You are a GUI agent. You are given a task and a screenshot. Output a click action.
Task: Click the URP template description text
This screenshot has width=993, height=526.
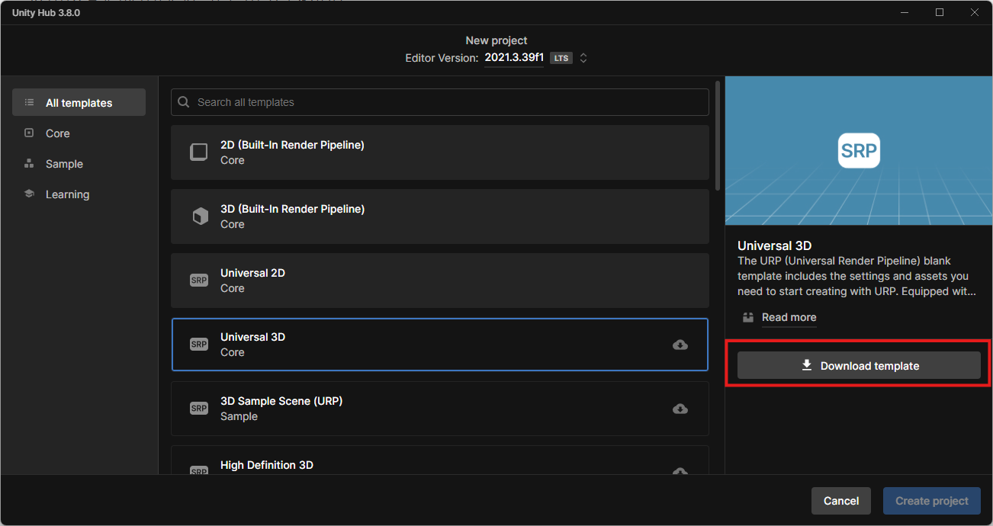click(856, 276)
